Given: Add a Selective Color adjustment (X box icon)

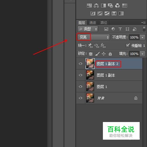Looking at the screenshot, I should click(x=114, y=14).
